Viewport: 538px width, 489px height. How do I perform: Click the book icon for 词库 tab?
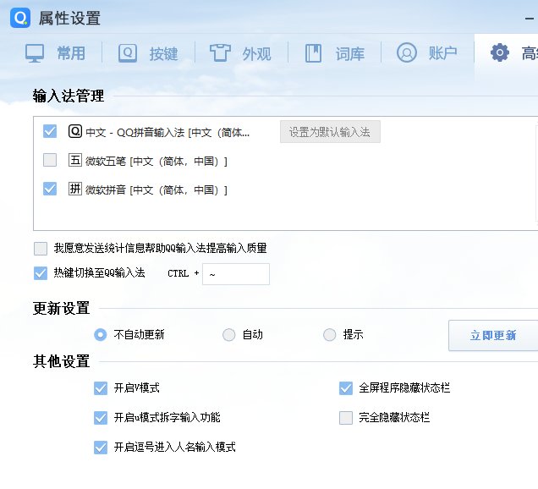(314, 53)
